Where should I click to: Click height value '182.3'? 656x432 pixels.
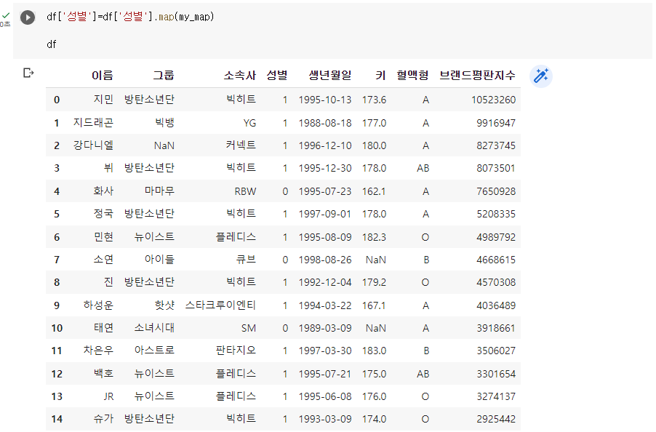tap(374, 237)
